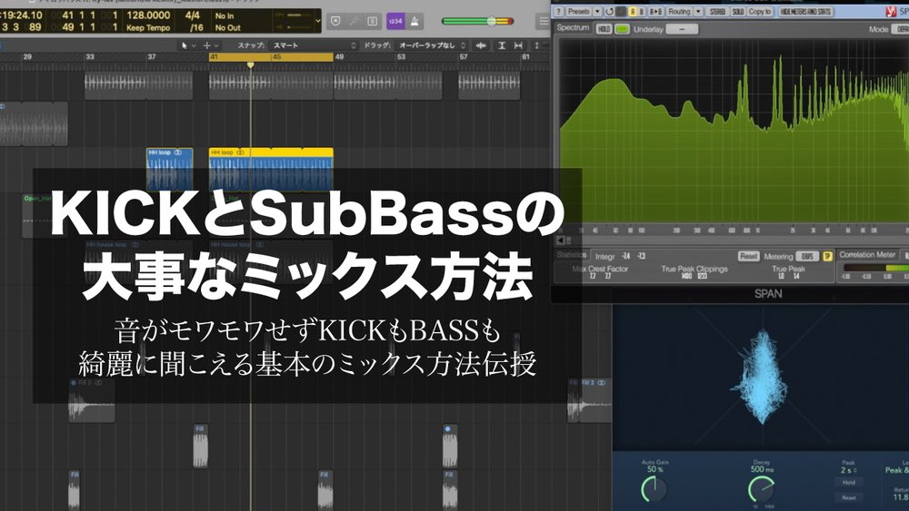Toggle the Replace mode icon in Logic

(335, 21)
